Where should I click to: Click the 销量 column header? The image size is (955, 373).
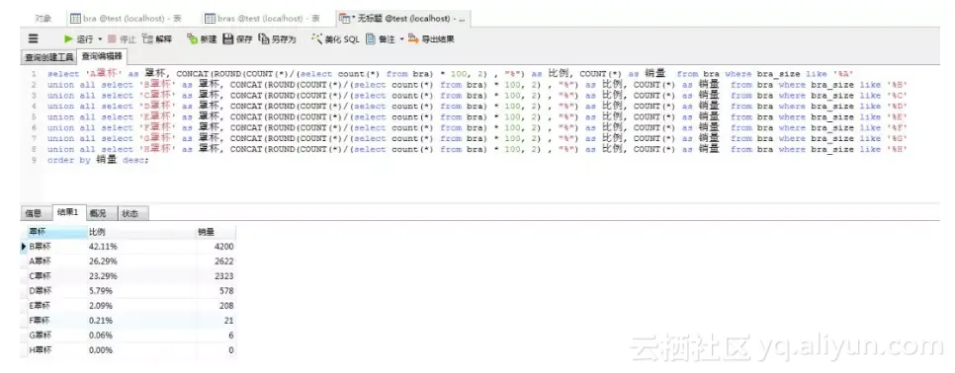pyautogui.click(x=216, y=232)
